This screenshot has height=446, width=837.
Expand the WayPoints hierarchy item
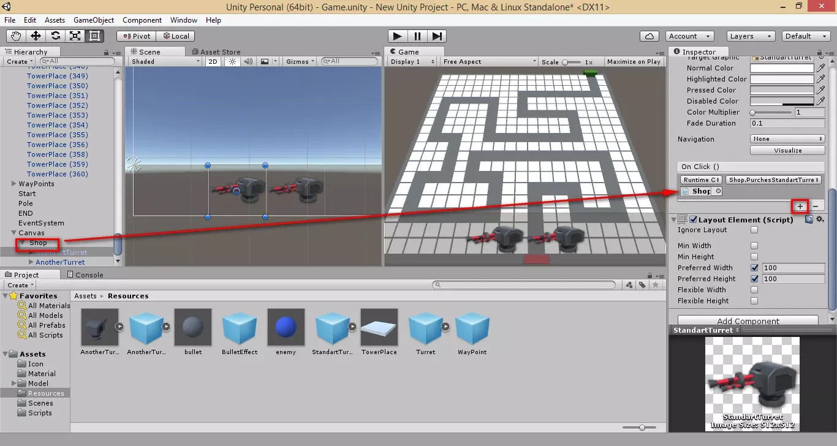pyautogui.click(x=13, y=184)
